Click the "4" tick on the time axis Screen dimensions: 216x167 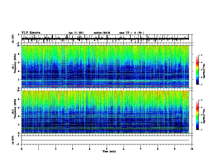90,149
